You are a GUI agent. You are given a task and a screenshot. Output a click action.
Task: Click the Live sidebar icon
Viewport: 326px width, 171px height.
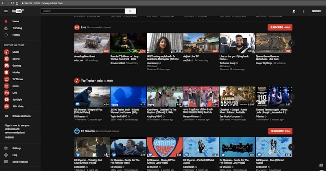point(7,93)
